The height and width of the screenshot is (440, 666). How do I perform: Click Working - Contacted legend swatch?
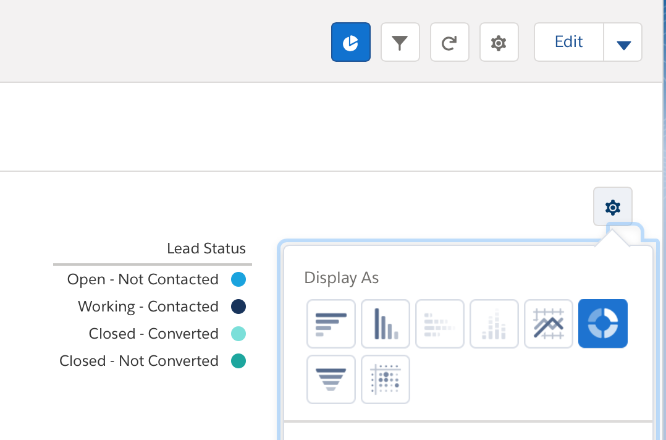tap(238, 307)
